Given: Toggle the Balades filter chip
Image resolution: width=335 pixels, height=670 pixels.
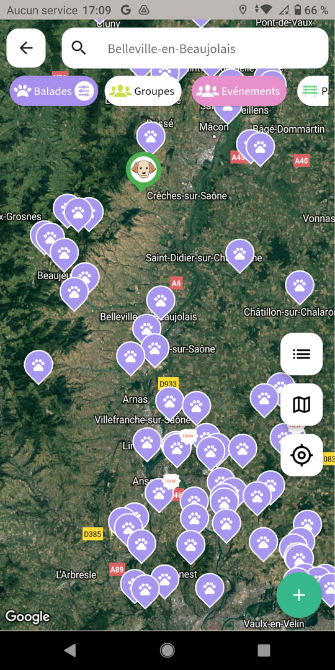Looking at the screenshot, I should tap(54, 91).
